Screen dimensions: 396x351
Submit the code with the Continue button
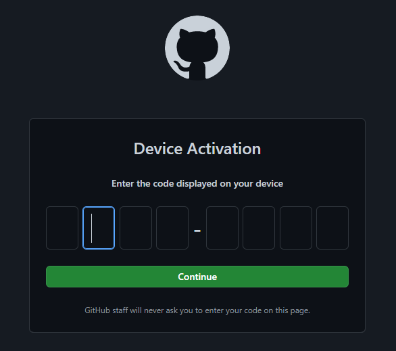[197, 277]
